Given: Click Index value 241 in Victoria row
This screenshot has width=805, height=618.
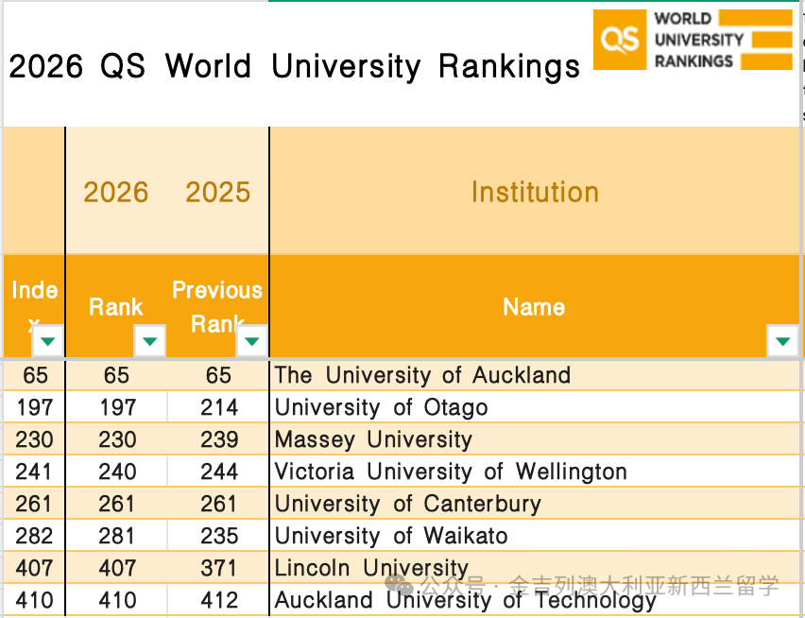Looking at the screenshot, I should pyautogui.click(x=34, y=472).
